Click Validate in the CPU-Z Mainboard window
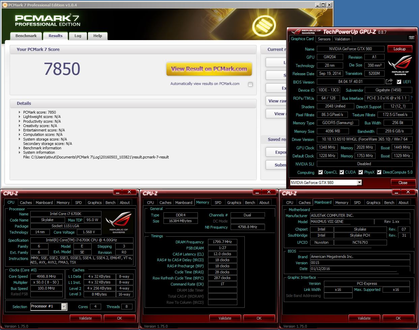Image resolution: width=419 pixels, height=330 pixels. coord(364,318)
